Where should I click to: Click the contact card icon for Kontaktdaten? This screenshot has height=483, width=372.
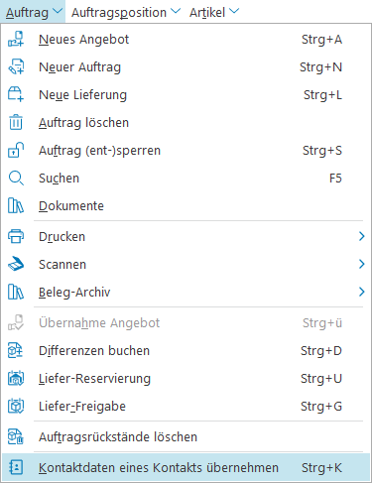tap(16, 467)
